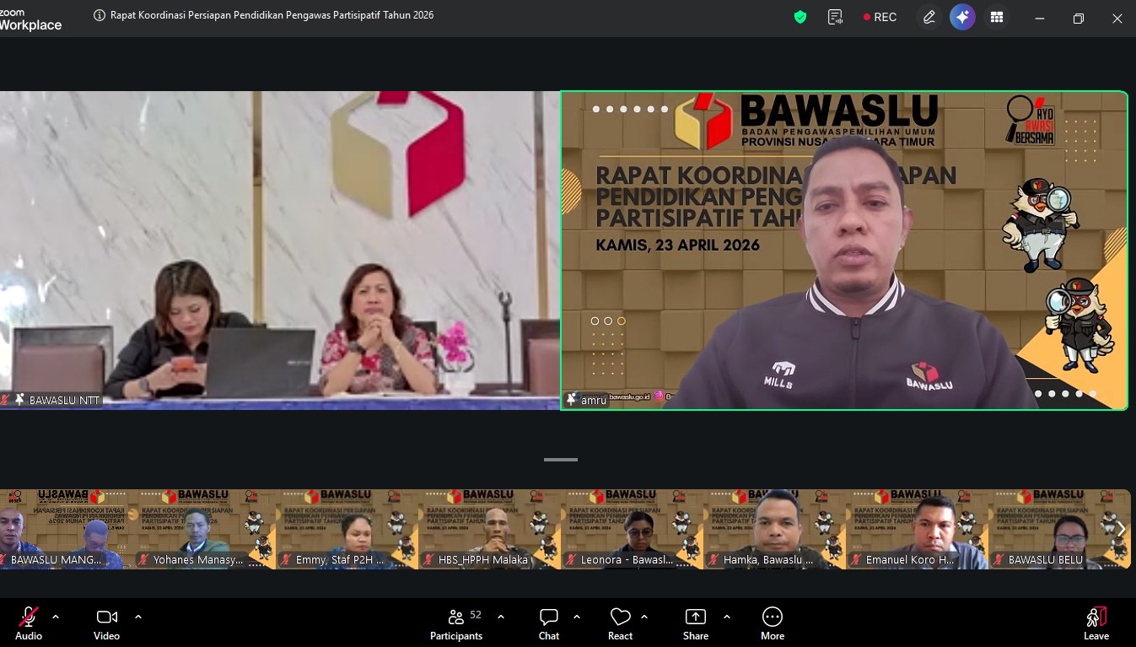Select HBS_HPPH Malaka participant thumbnail
This screenshot has width=1136, height=647.
(x=490, y=529)
